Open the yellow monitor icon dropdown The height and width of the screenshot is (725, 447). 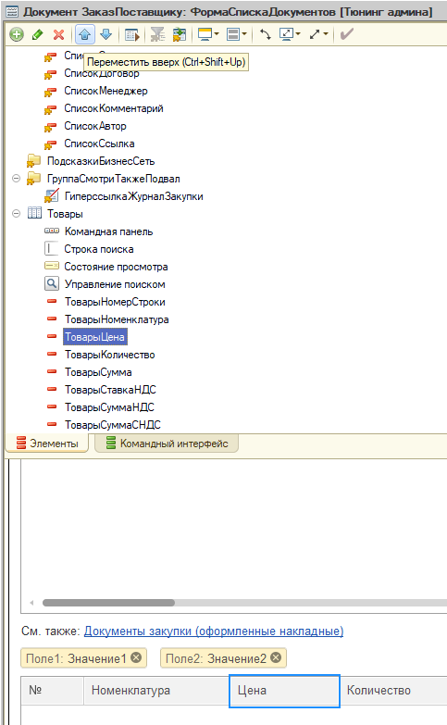[208, 34]
